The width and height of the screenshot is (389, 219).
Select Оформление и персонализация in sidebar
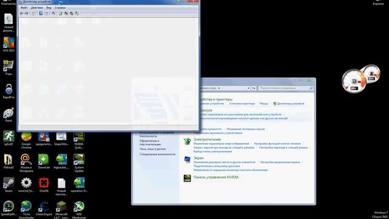pyautogui.click(x=150, y=142)
